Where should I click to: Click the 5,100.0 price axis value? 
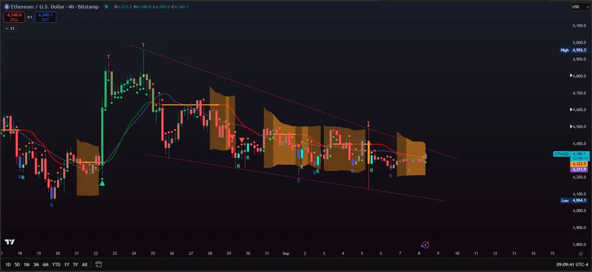[579, 25]
